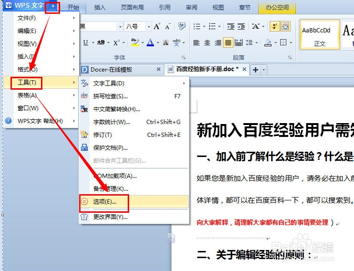The width and height of the screenshot is (354, 271).
Task: Open 编辑(E) menu item
Action: (x=41, y=31)
